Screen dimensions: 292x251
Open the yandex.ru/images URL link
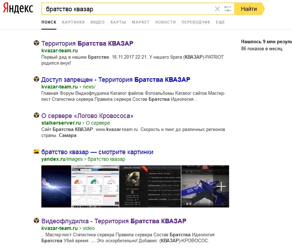pyautogui.click(x=62, y=159)
